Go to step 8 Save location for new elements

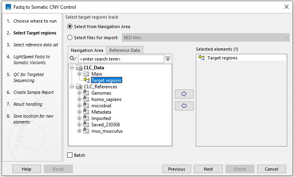[x=33, y=119]
